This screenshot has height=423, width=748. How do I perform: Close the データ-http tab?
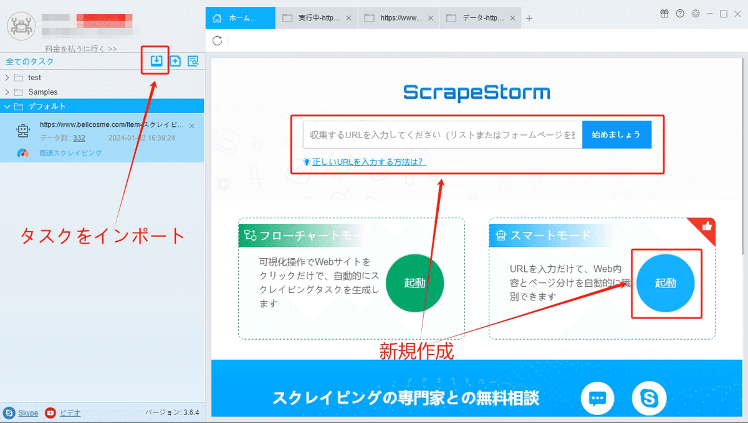coord(512,18)
